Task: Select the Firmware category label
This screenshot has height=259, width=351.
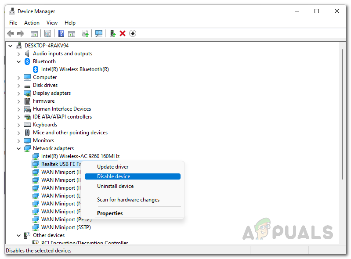Action: (x=43, y=101)
